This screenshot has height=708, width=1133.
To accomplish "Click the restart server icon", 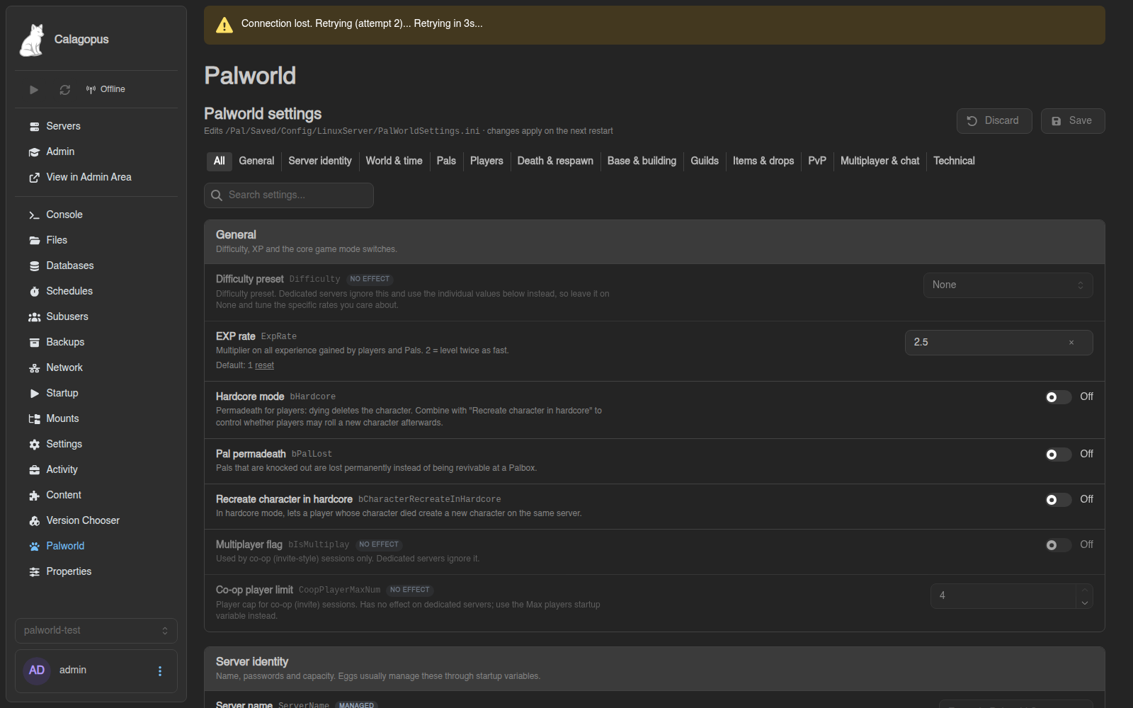I will point(65,89).
